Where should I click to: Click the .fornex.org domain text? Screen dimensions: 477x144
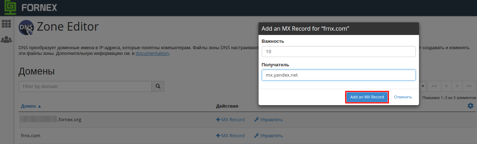pyautogui.click(x=69, y=120)
